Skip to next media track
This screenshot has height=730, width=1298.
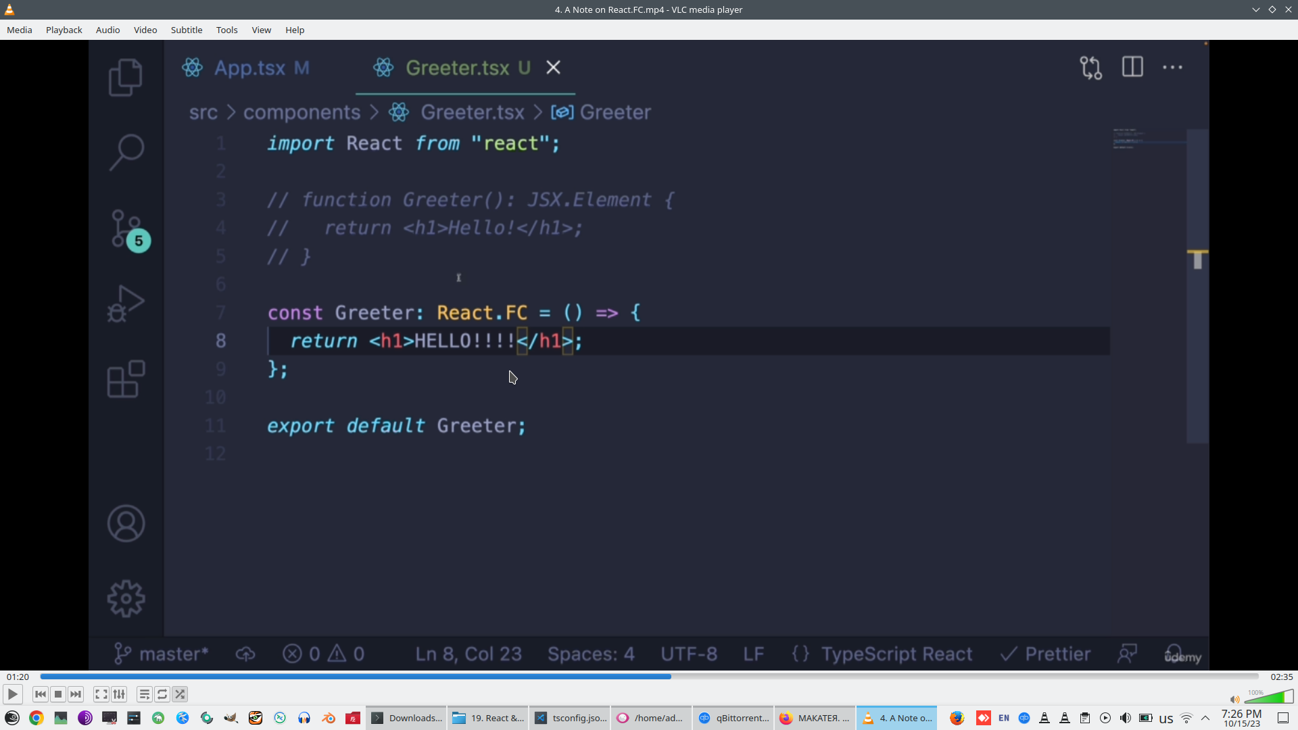click(76, 694)
